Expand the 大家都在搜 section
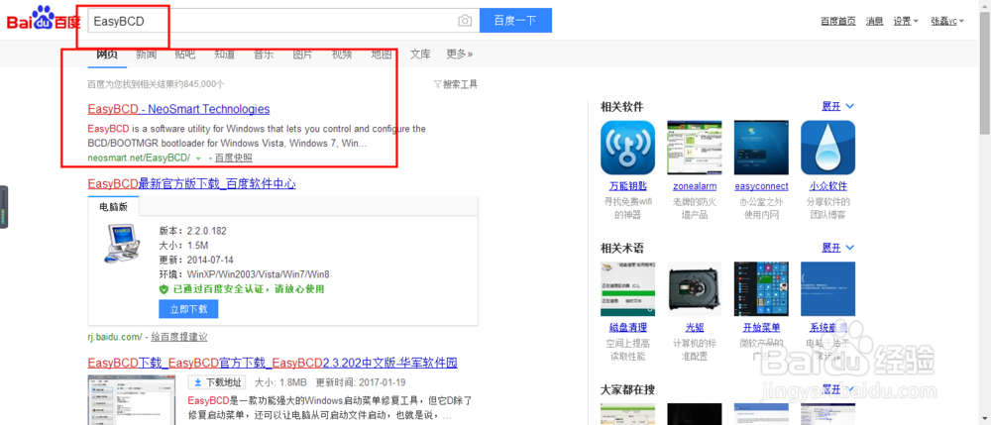Screen dimensions: 991x425 pyautogui.click(x=837, y=388)
